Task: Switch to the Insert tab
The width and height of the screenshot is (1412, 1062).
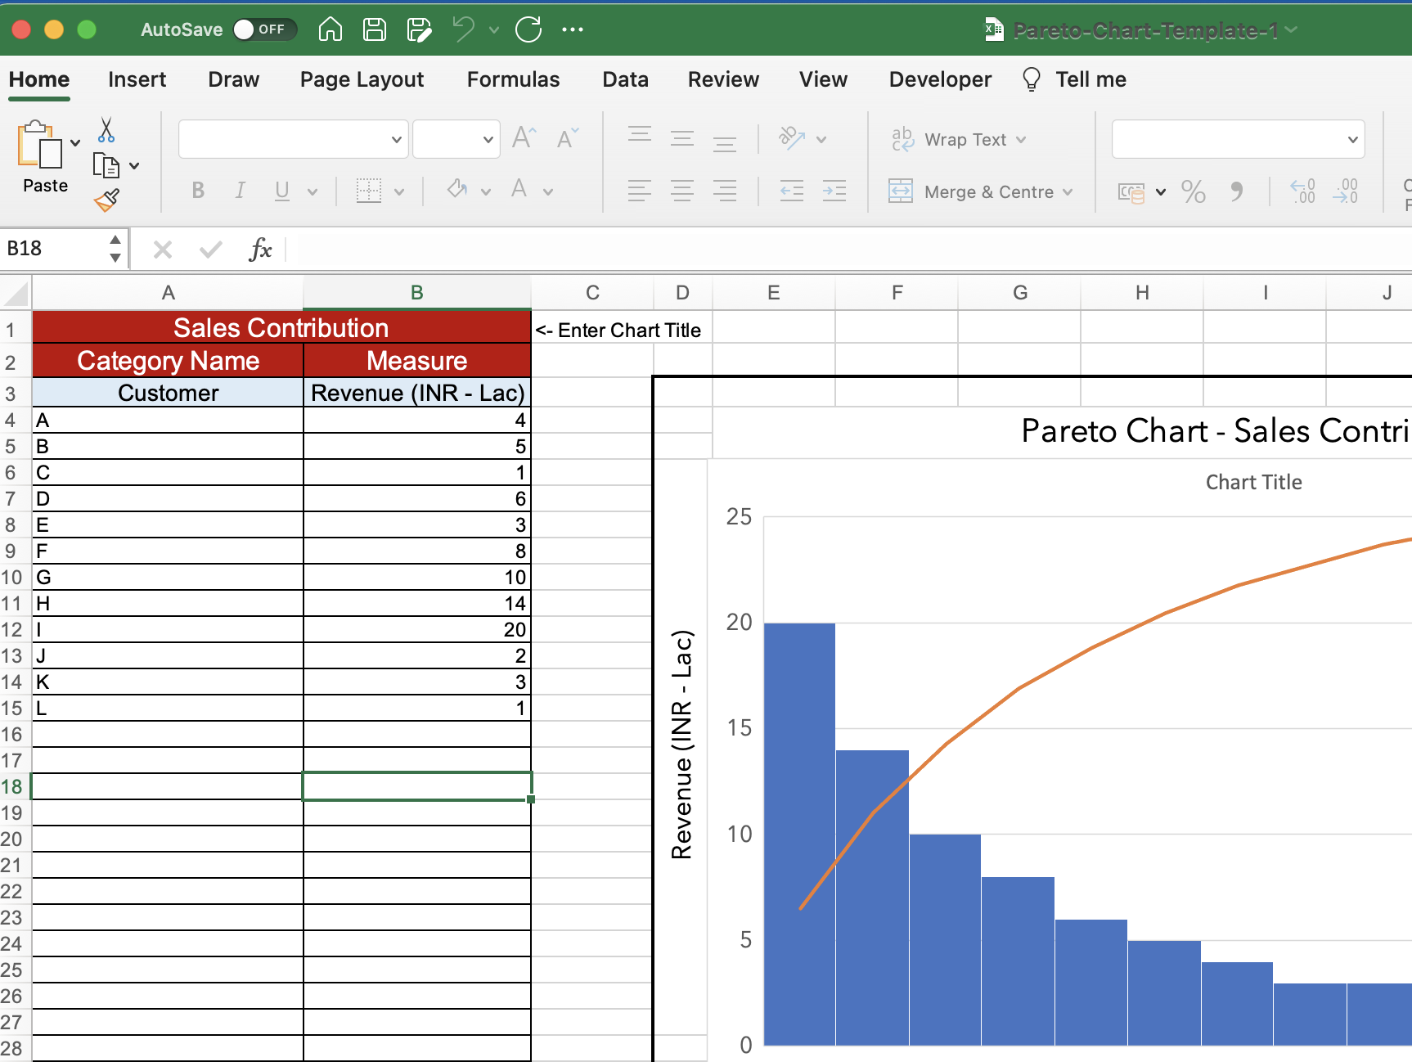Action: [137, 79]
